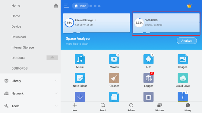Click the Home tab pill
Screen dimensions: 202x113
tap(80, 6)
